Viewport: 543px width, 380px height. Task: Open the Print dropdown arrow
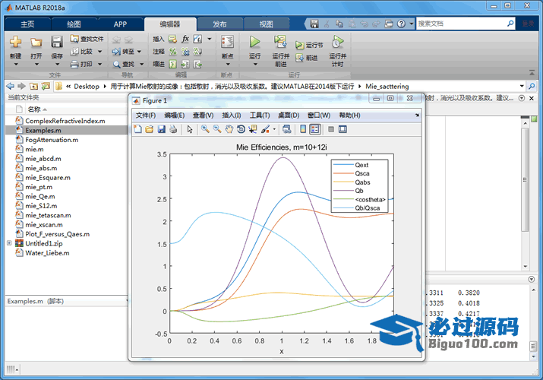click(99, 64)
